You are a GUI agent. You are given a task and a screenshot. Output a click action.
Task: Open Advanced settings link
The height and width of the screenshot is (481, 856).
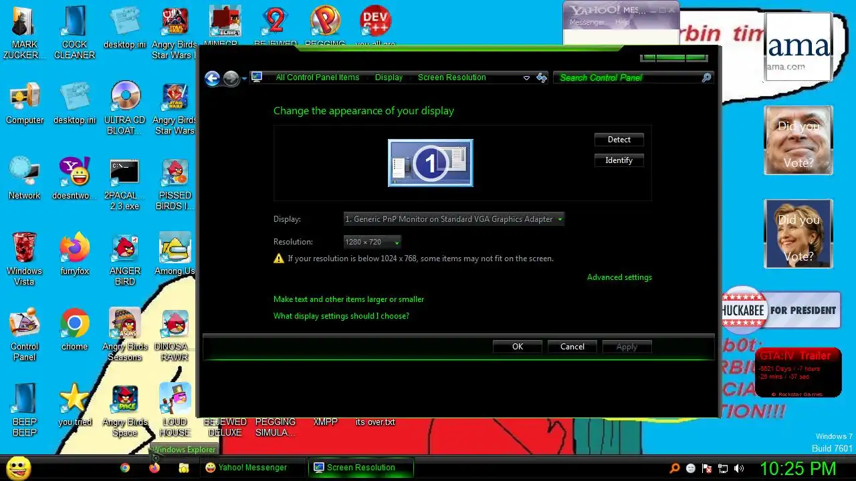(x=619, y=277)
